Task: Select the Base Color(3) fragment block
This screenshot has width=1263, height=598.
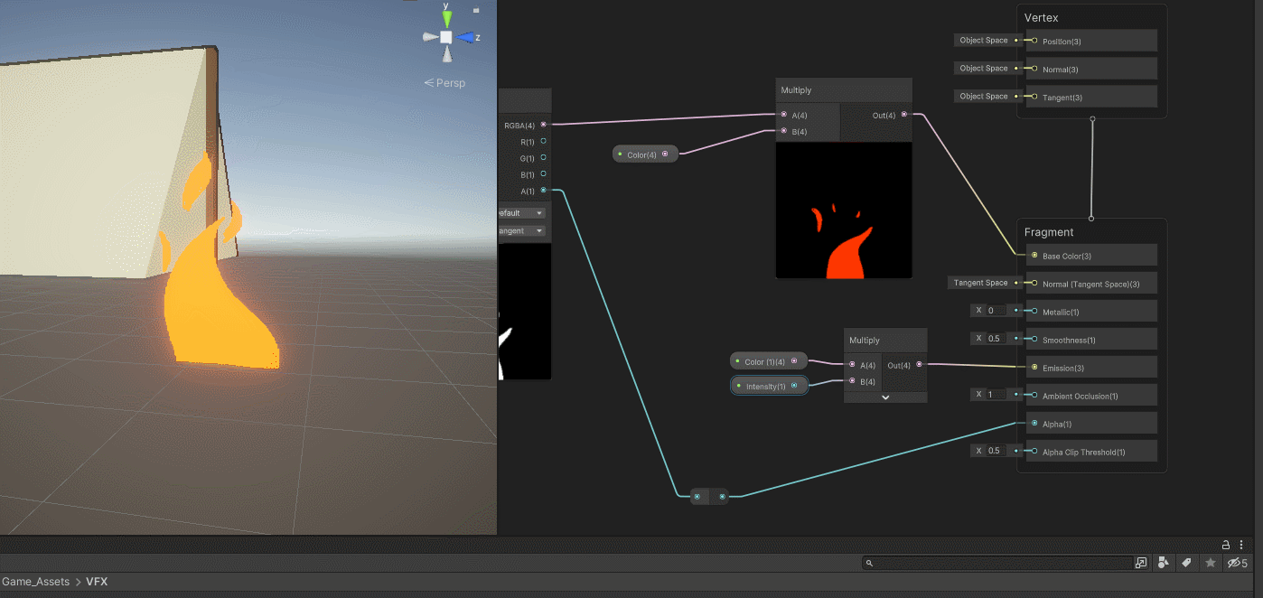Action: click(x=1091, y=256)
